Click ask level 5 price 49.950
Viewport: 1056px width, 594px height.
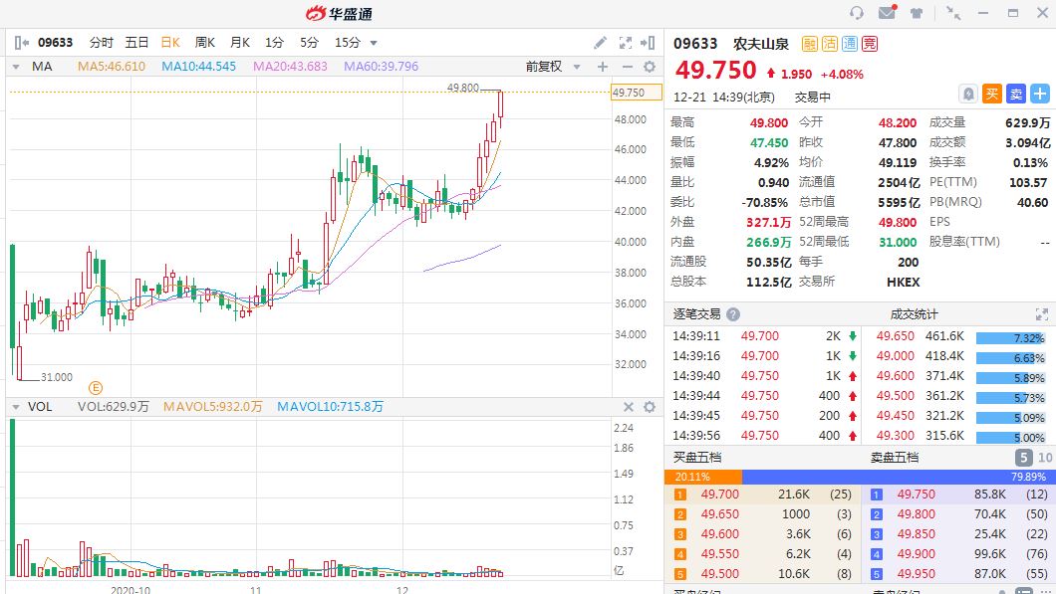pyautogui.click(x=916, y=574)
